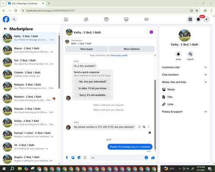Open a new browser tab
The width and height of the screenshot is (215, 172).
pyautogui.click(x=49, y=3)
